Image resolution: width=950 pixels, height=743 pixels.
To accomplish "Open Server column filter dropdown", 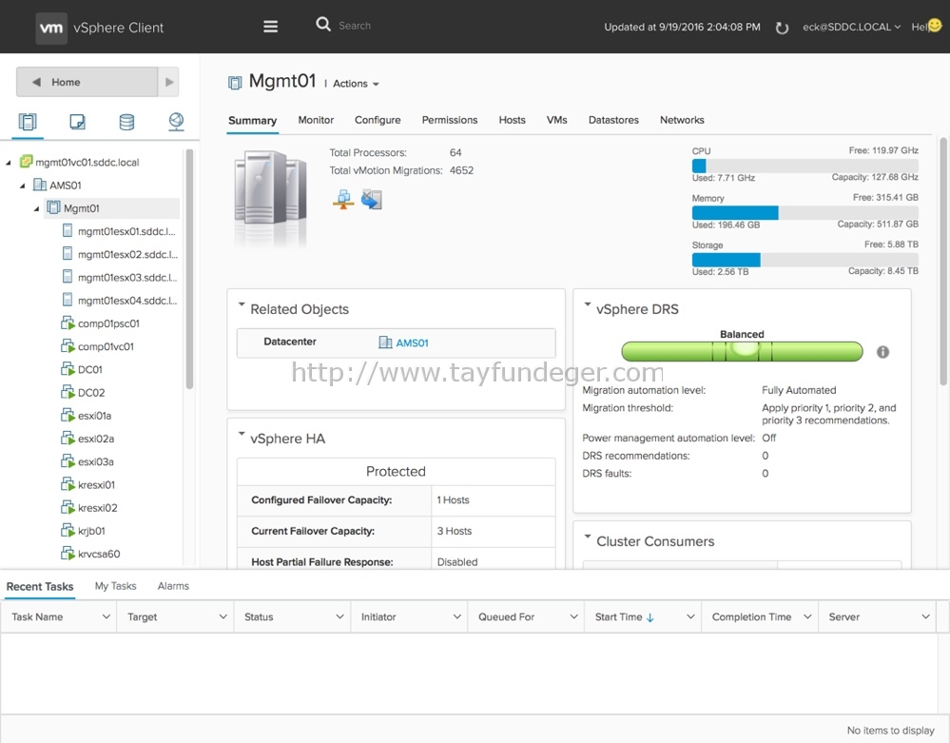I will (925, 616).
